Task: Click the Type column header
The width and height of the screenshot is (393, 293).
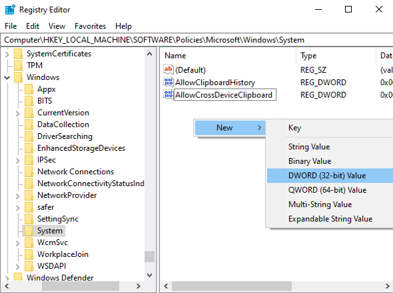Action: point(337,56)
